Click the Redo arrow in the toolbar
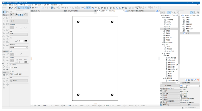 coord(6,8)
